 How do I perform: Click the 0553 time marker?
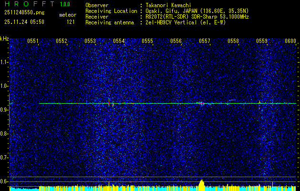(90, 41)
